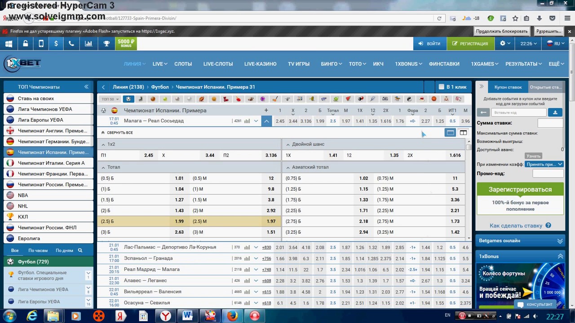Click +748 more markets for Реал Мадрид — Малага
Viewport: 575px width, 323px height.
[266, 270]
